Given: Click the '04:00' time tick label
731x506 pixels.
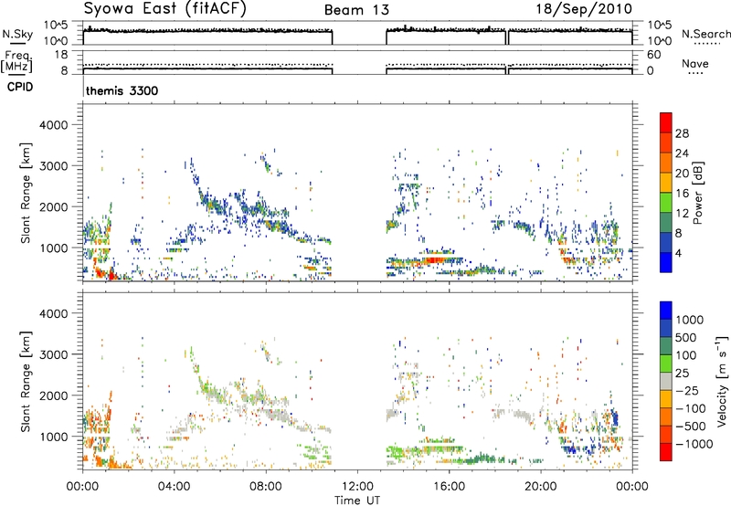Looking at the screenshot, I should (x=175, y=487).
